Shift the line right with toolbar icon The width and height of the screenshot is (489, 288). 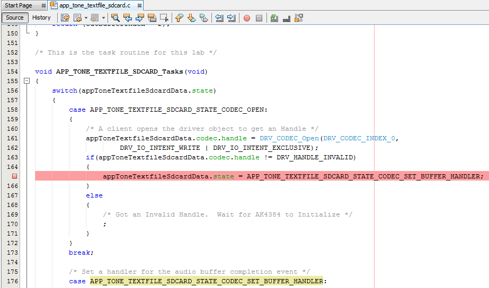pyautogui.click(x=232, y=17)
